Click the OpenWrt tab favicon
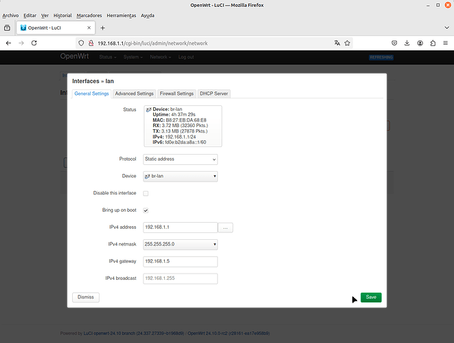This screenshot has width=454, height=343. point(23,27)
